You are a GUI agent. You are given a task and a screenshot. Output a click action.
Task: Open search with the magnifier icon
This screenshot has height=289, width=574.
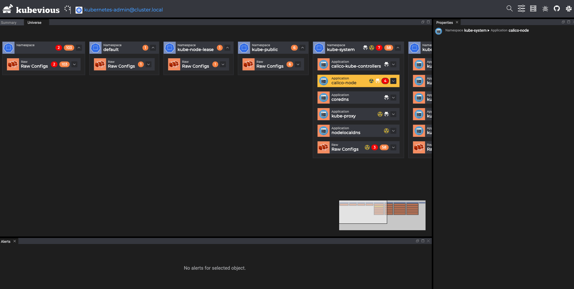[x=509, y=9]
